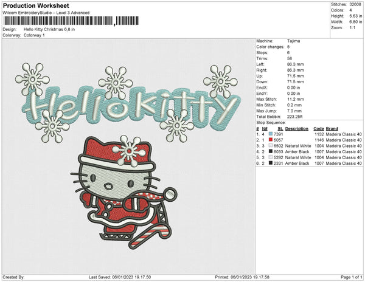Select the 'Color changes:' label
The height and width of the screenshot is (282, 365).
270,47
